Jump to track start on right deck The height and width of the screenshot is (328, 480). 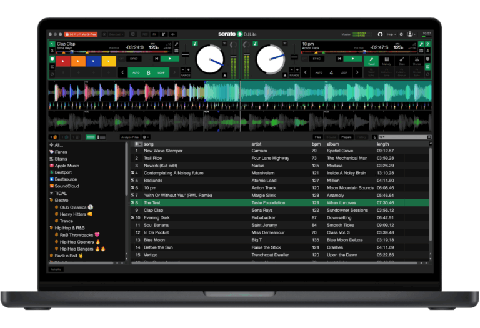click(339, 59)
